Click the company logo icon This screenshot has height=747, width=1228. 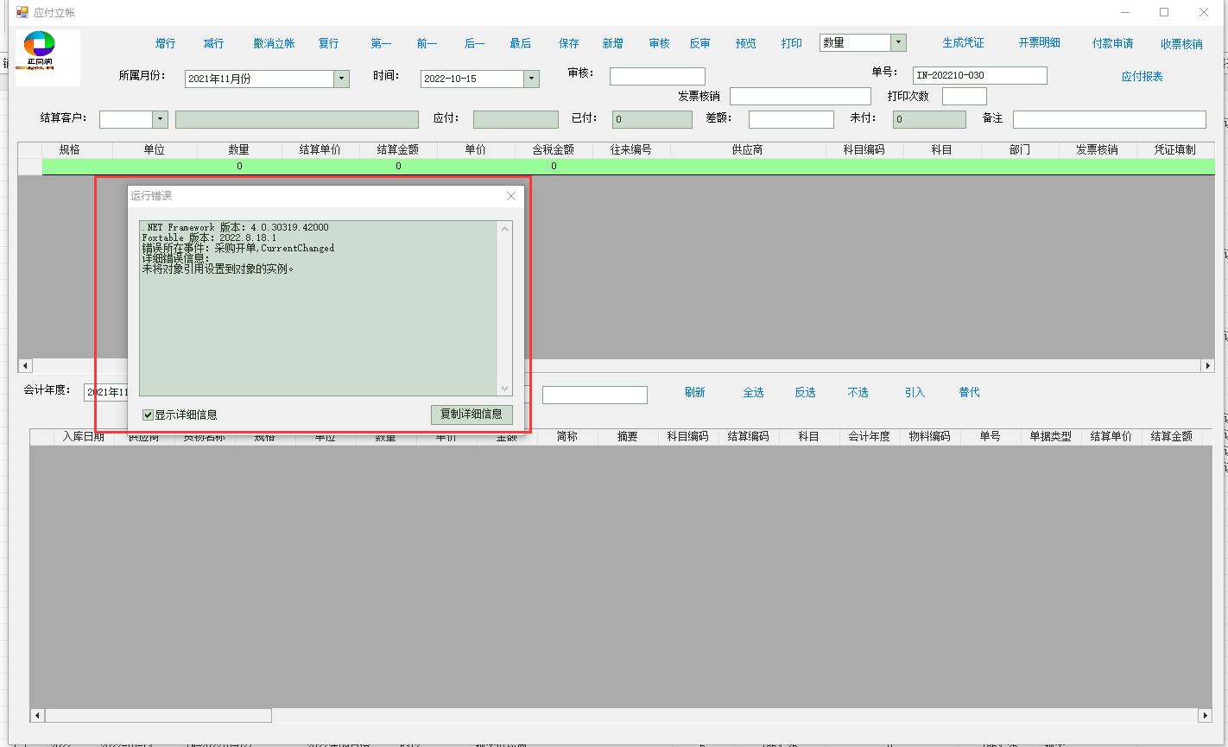47,57
